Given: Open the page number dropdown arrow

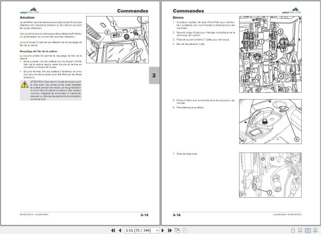Looking at the screenshot, I should coord(157,230).
